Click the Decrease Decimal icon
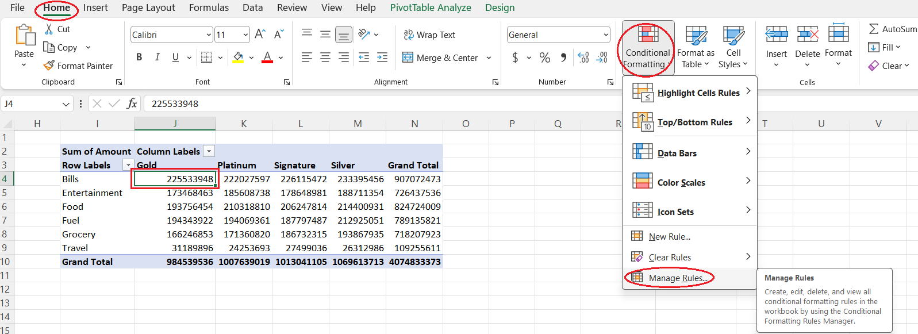The image size is (918, 334). click(602, 57)
